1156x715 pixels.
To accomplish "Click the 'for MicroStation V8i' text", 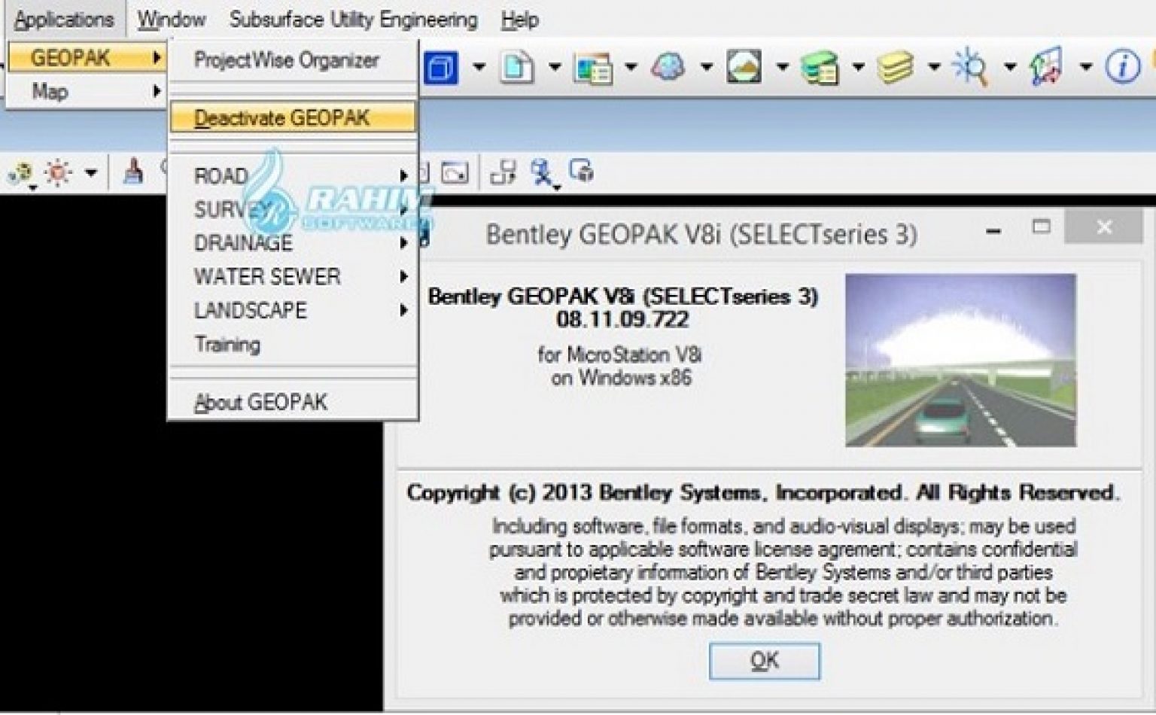I will click(x=619, y=354).
